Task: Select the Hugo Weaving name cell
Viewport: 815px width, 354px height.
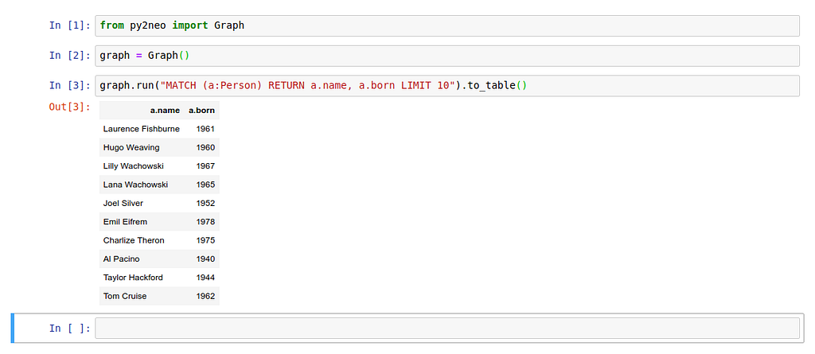Action: [x=131, y=148]
